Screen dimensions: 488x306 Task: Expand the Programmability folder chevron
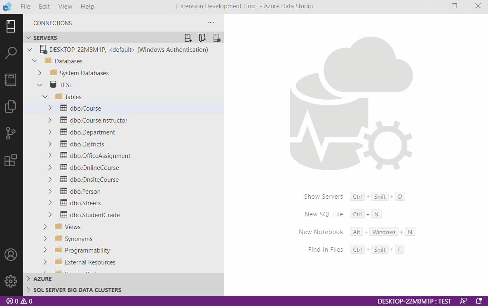click(45, 250)
